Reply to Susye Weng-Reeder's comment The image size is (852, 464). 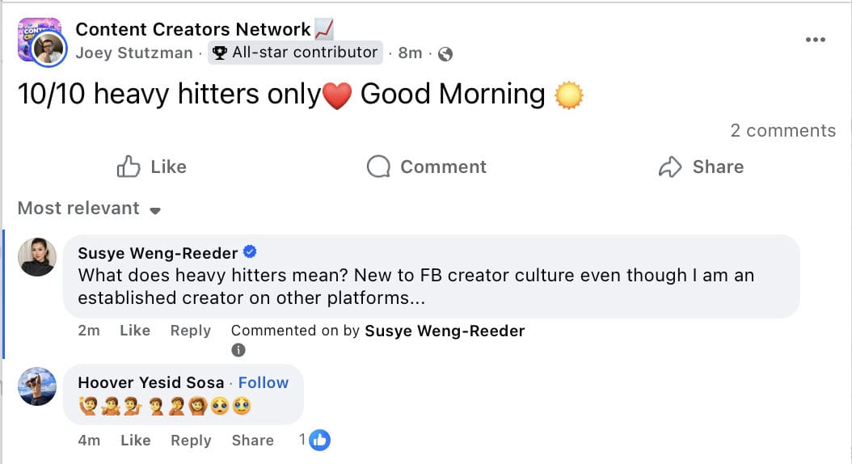[190, 331]
